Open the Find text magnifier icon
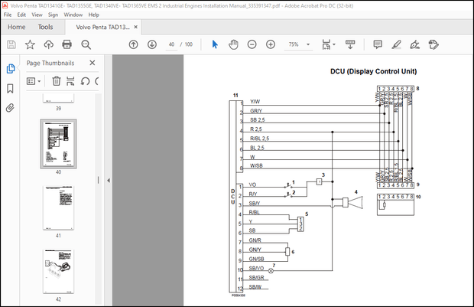 point(86,45)
